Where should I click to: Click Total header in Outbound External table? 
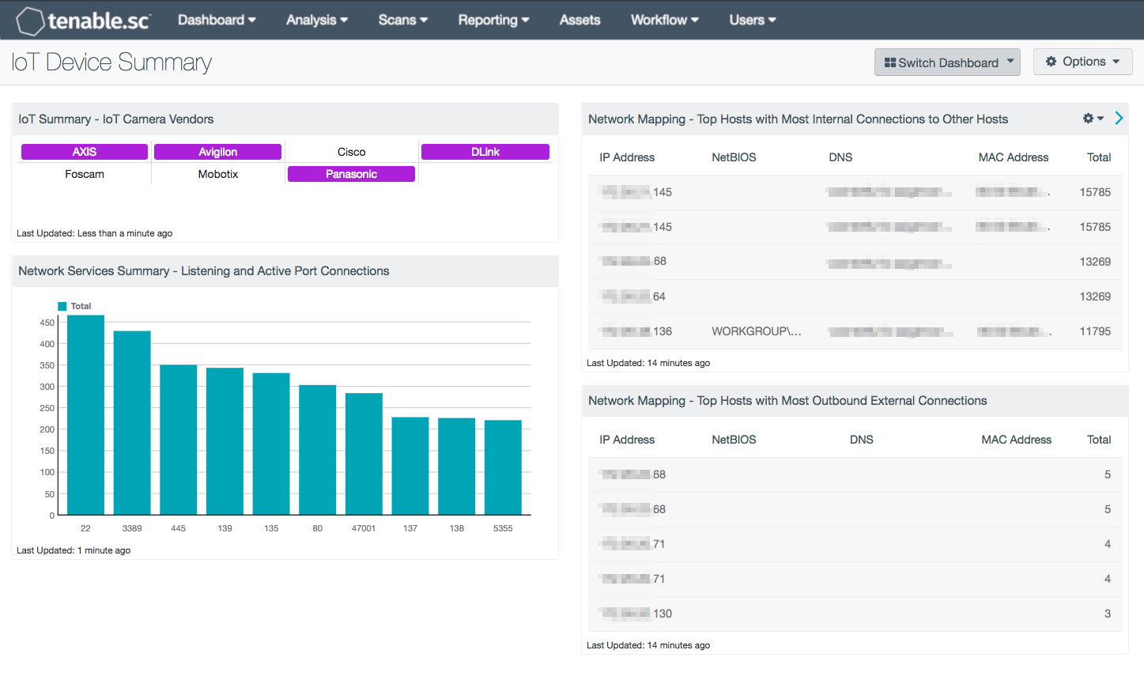click(1099, 440)
